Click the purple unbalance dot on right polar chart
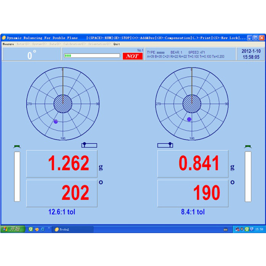266x266 pixels. click(189, 119)
